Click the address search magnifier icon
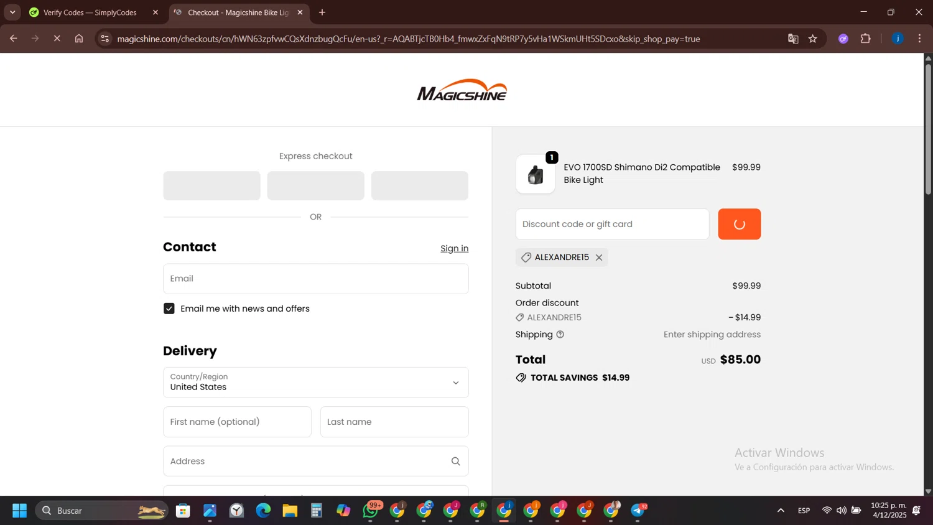This screenshot has height=525, width=933. (x=455, y=462)
